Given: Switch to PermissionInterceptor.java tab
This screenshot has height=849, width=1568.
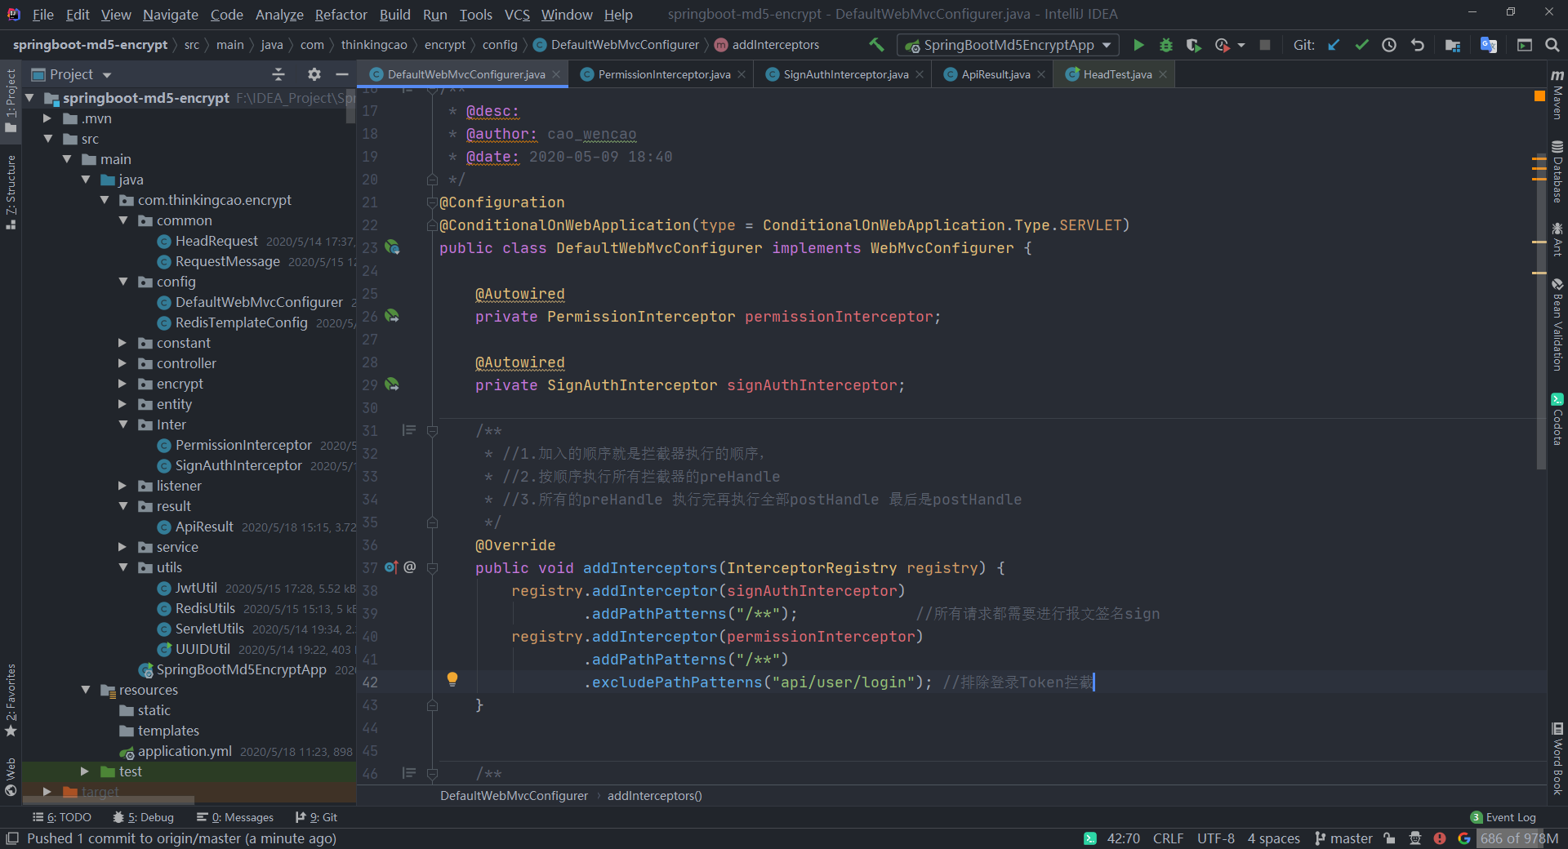Looking at the screenshot, I should click(x=664, y=74).
